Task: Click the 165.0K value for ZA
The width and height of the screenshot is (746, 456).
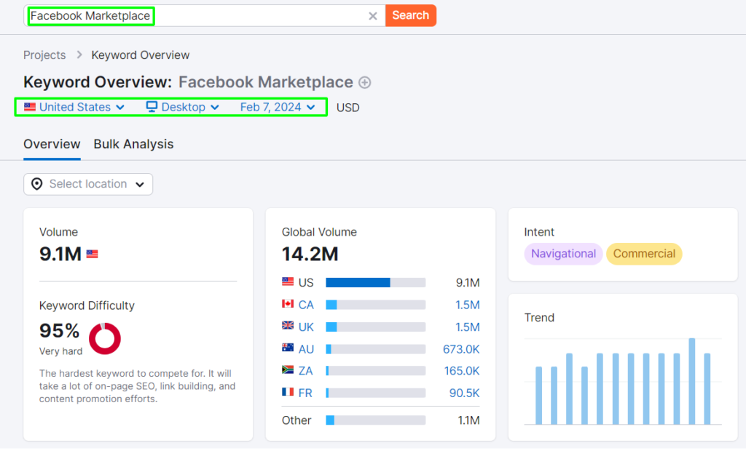Action: pos(461,371)
